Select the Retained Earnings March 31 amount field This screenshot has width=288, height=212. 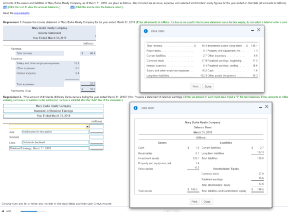(97, 148)
